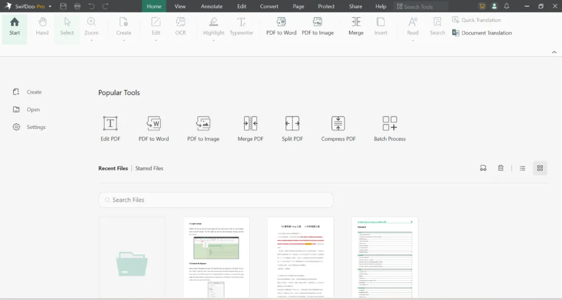
Task: Click the Undo arrow
Action: tap(92, 6)
